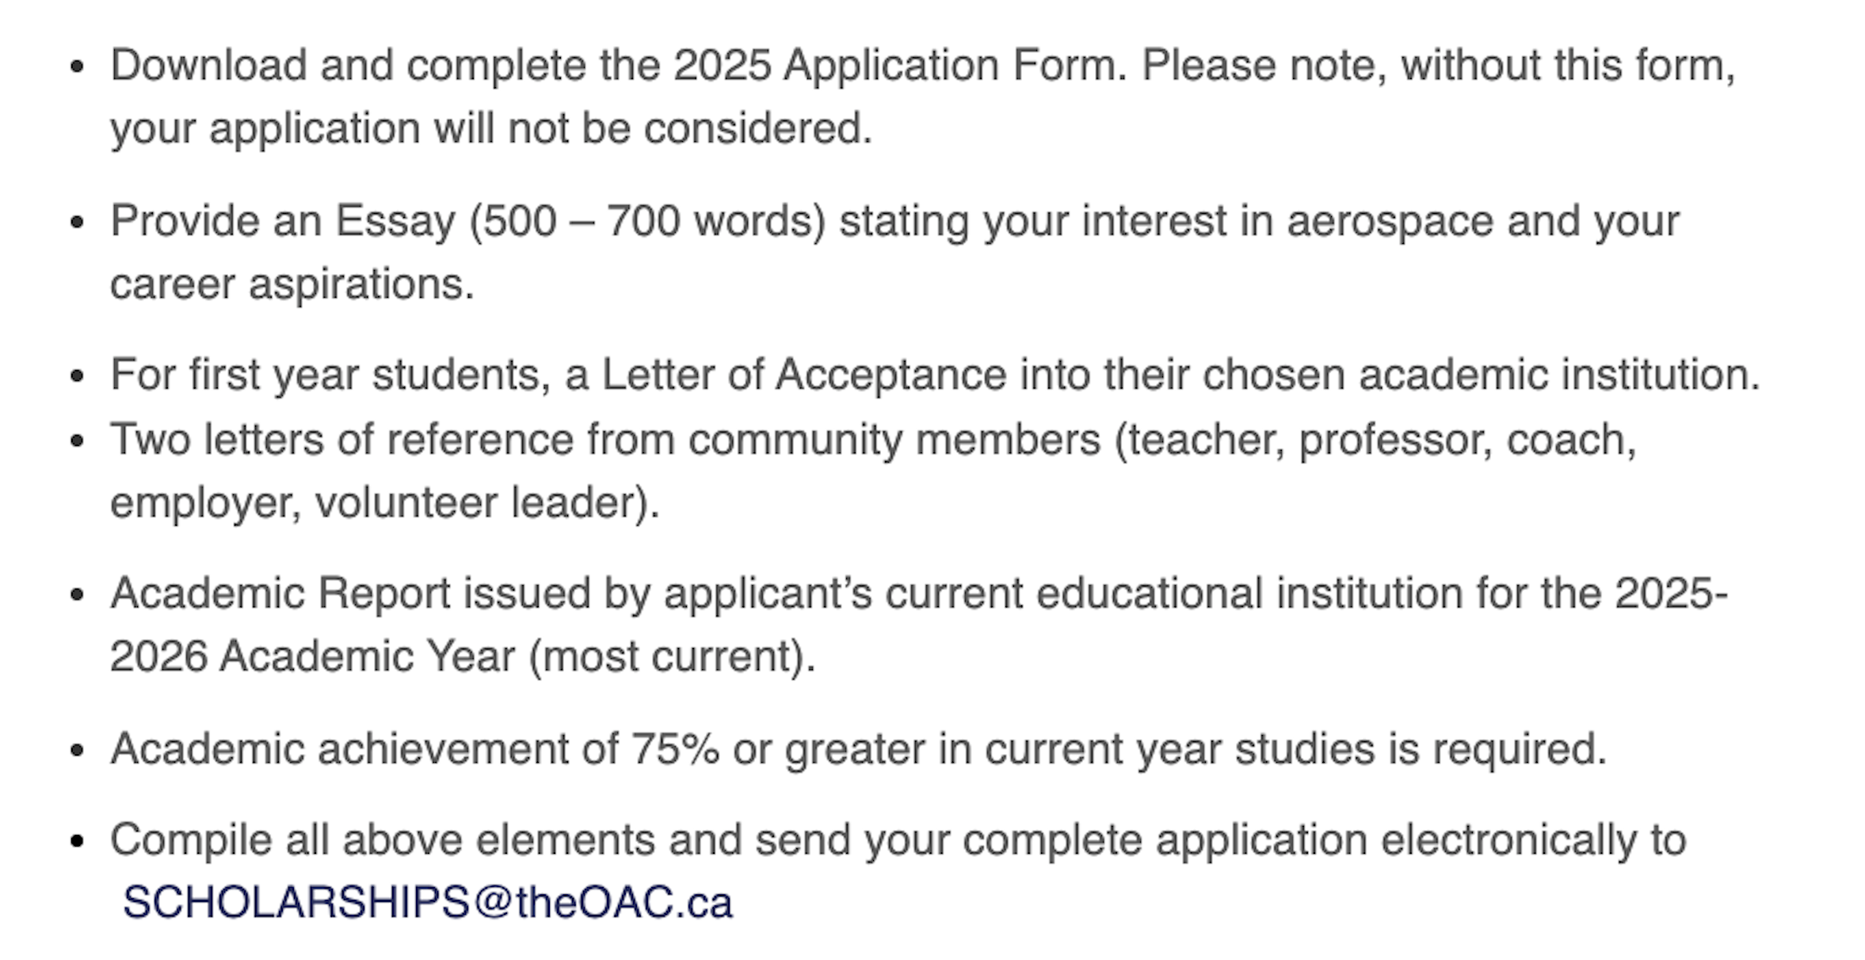
Task: Click the bullet before 'Academic achievement of 75%'
Action: pyautogui.click(x=77, y=749)
